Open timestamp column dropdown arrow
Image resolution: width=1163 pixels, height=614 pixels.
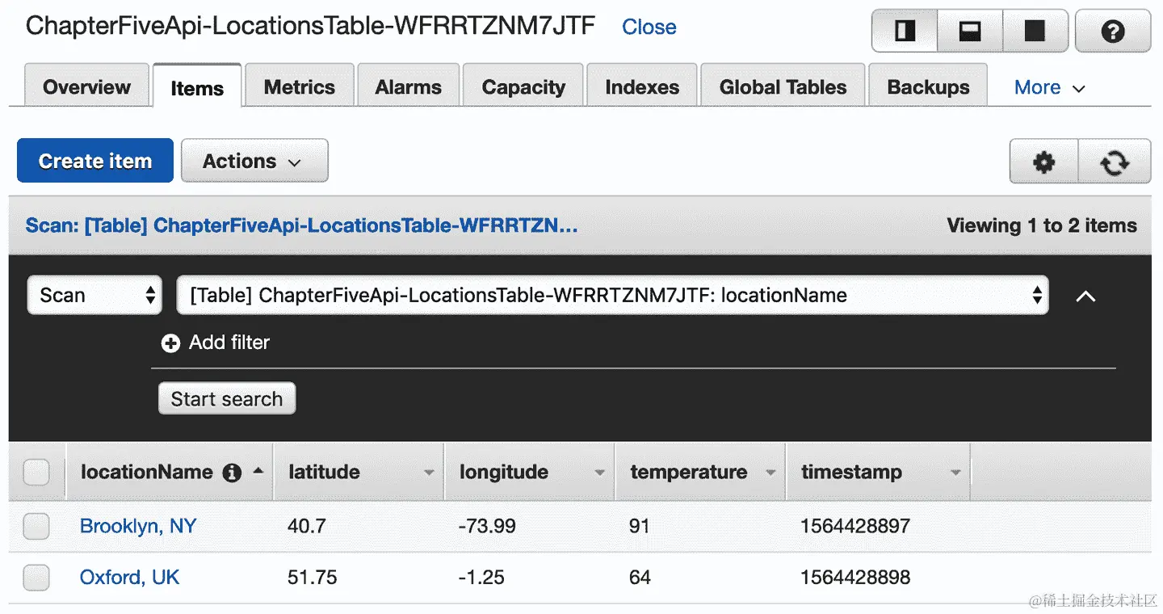(x=955, y=473)
